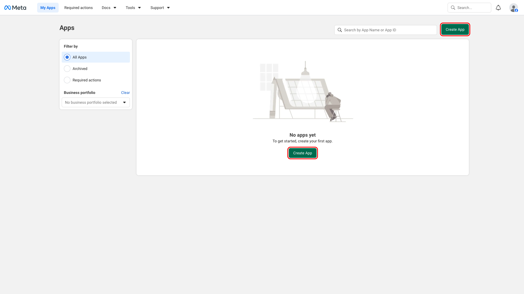Focus the Search by App Name or App ID field
The image size is (524, 294).
point(386,30)
